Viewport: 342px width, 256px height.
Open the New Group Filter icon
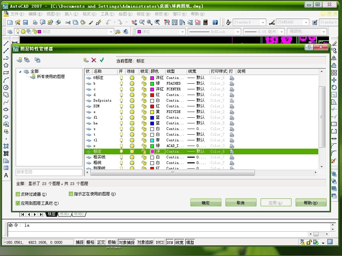[x=27, y=60]
